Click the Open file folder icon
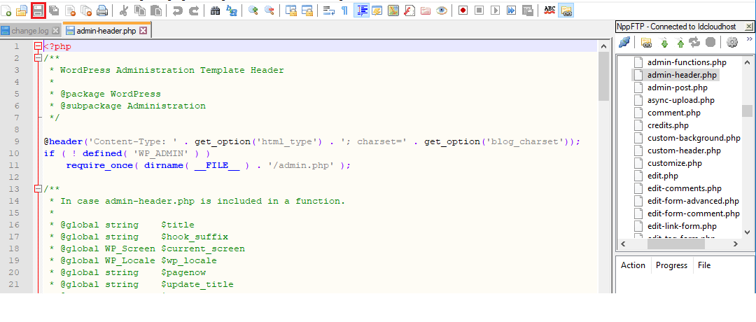The width and height of the screenshot is (756, 322). (22, 10)
